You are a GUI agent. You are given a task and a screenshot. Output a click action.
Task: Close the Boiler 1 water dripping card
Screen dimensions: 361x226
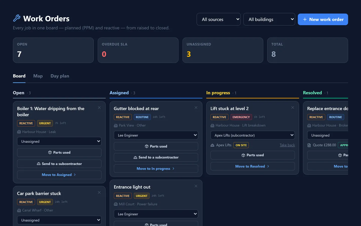coord(99,108)
